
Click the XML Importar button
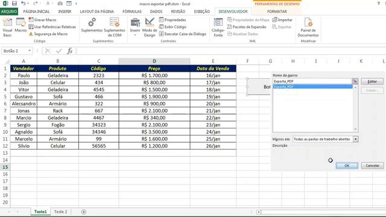pos(282,20)
